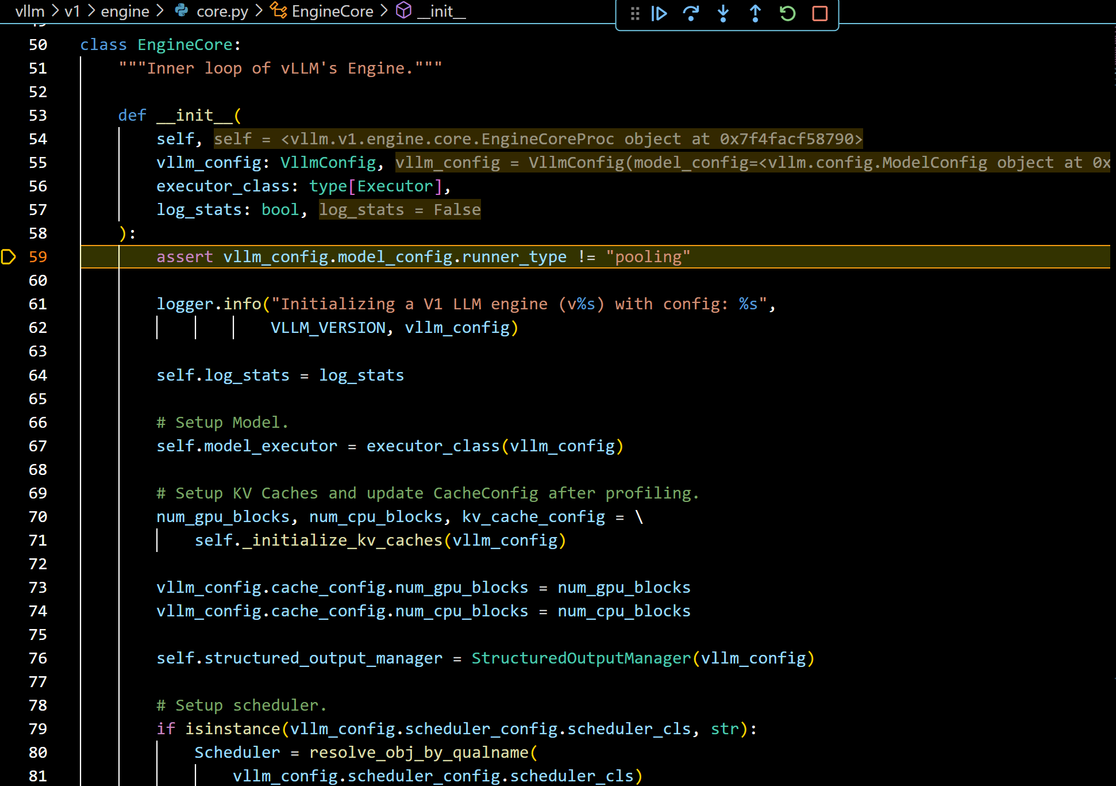The width and height of the screenshot is (1116, 786).
Task: Click the resolve_obj_by_qualname function call
Action: [419, 753]
